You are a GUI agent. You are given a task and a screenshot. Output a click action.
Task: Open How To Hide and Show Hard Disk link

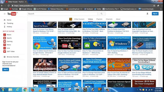pos(69,73)
